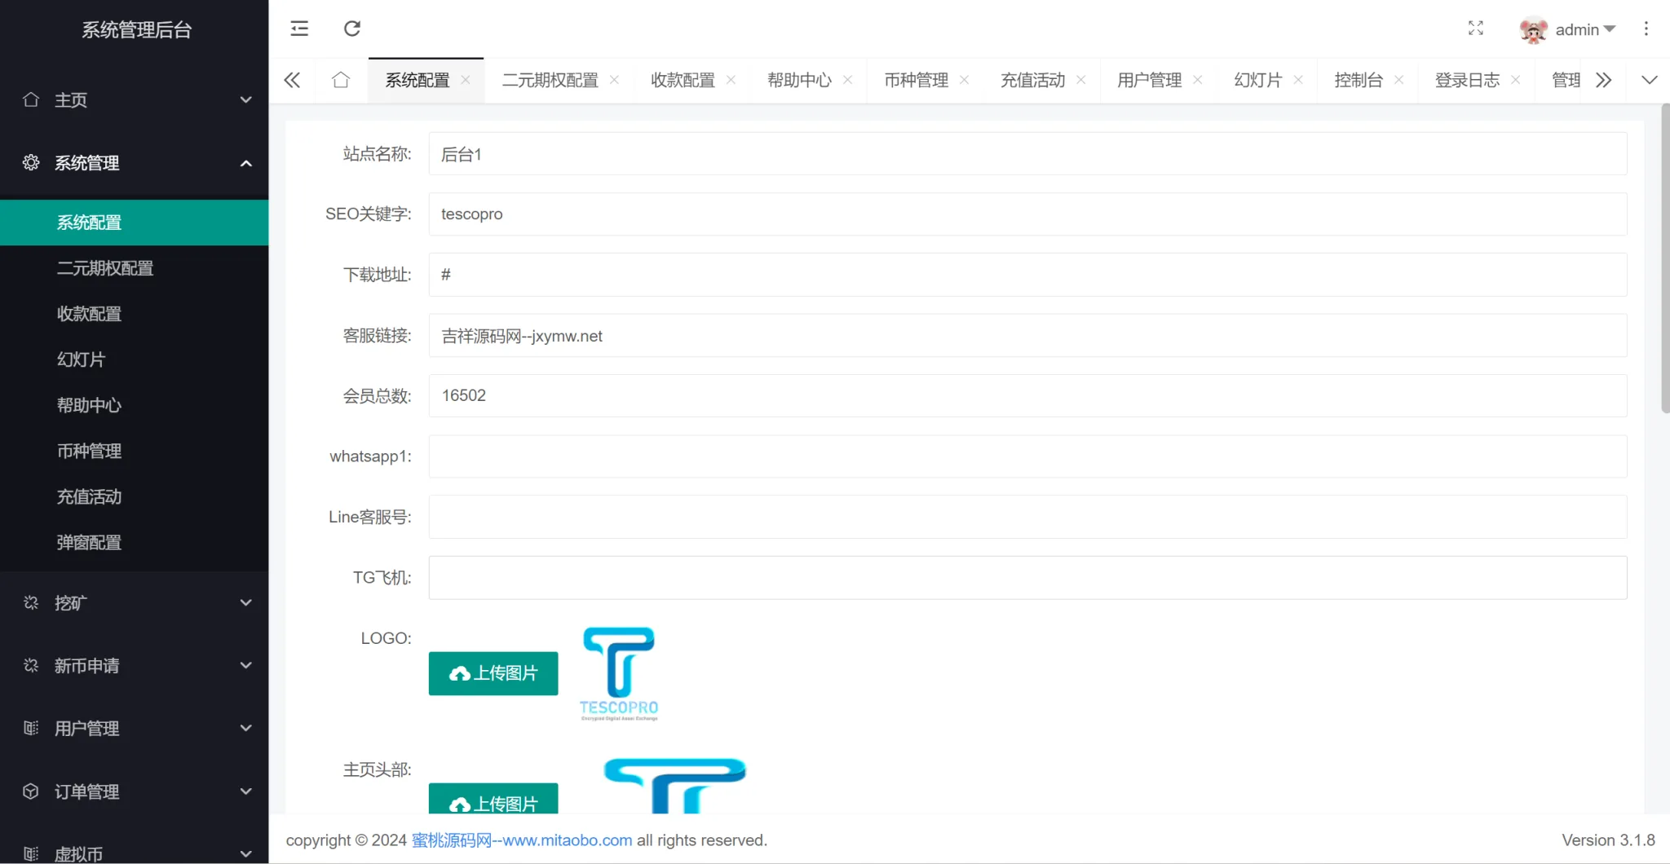Close the 二元期权配置 tab
The image size is (1670, 864).
[614, 80]
